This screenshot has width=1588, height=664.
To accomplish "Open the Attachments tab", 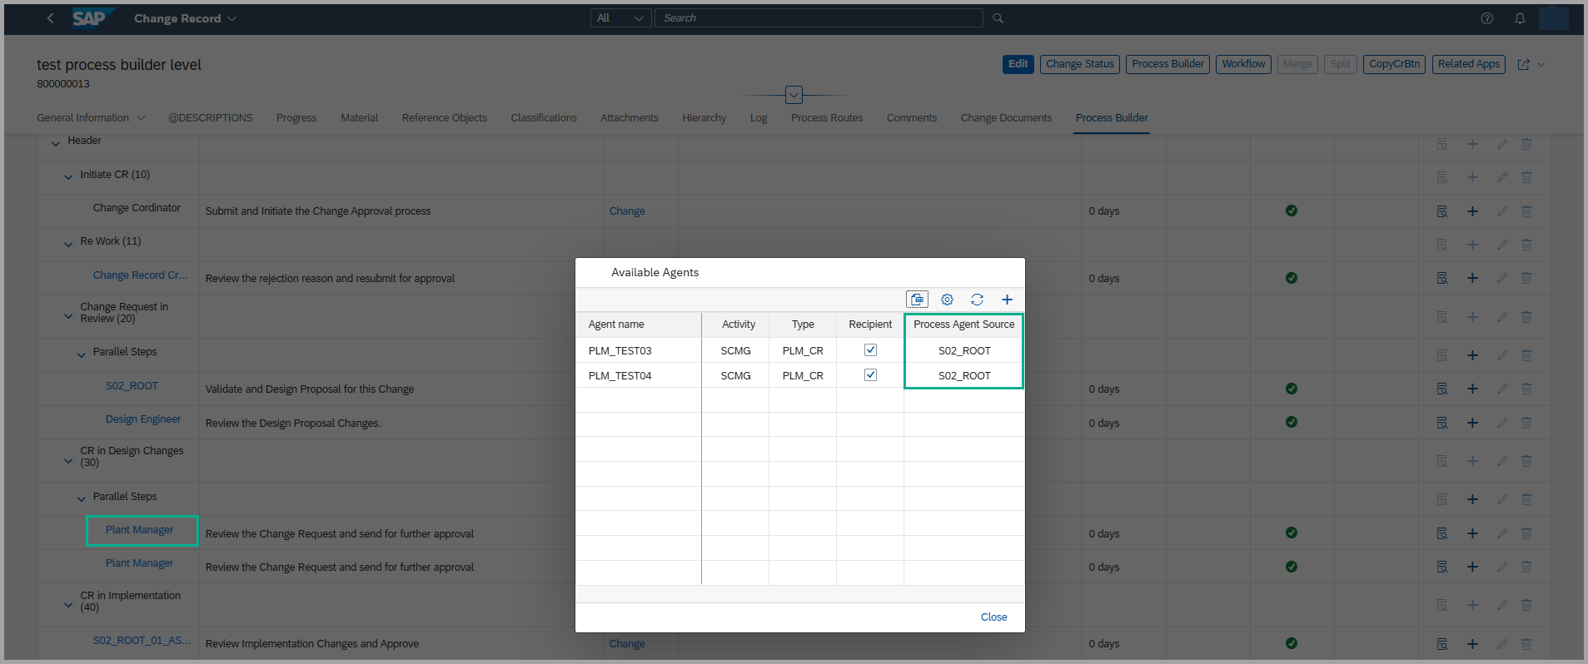I will (629, 118).
